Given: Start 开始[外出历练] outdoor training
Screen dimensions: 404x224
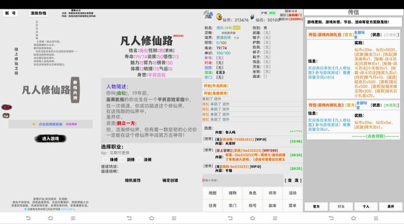Looking at the screenshot, I should [x=216, y=86].
